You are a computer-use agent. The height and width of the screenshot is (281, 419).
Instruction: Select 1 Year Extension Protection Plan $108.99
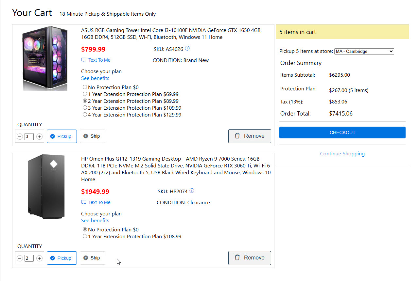[x=85, y=236]
